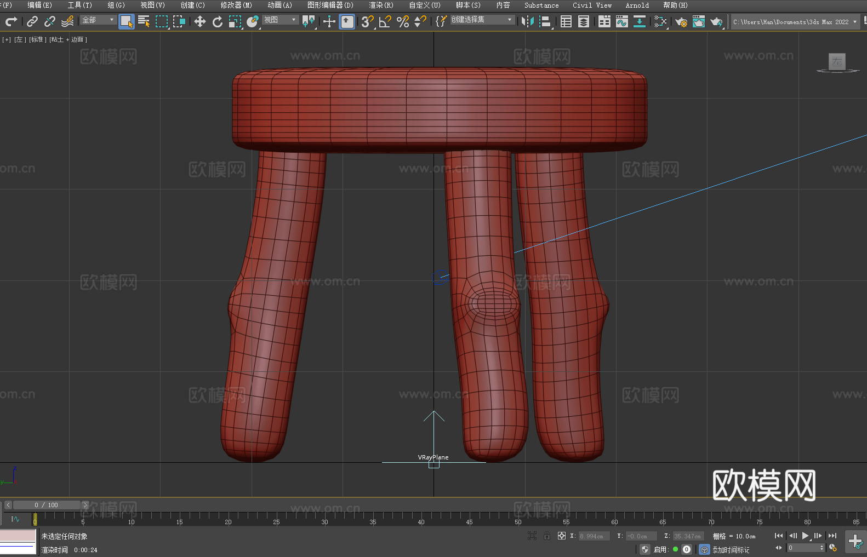Click the Unlink selection icon
This screenshot has height=557, width=867.
pos(50,21)
